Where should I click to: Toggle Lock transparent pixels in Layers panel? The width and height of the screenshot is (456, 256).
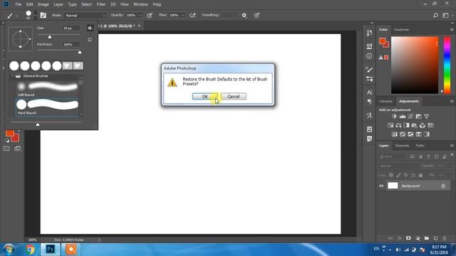(391, 175)
